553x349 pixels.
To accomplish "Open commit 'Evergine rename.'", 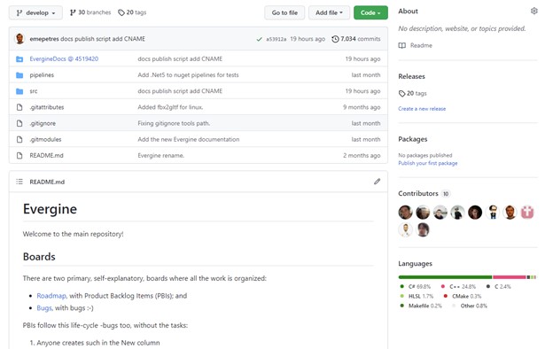I will [x=160, y=156].
